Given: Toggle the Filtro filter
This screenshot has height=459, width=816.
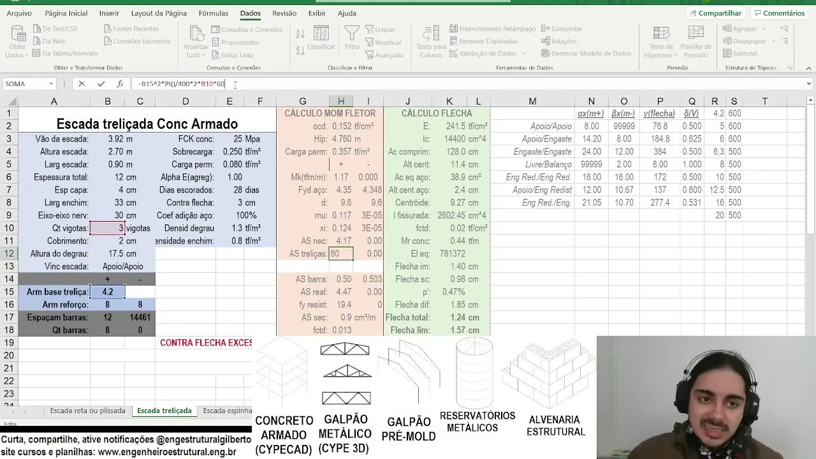Looking at the screenshot, I should [352, 38].
